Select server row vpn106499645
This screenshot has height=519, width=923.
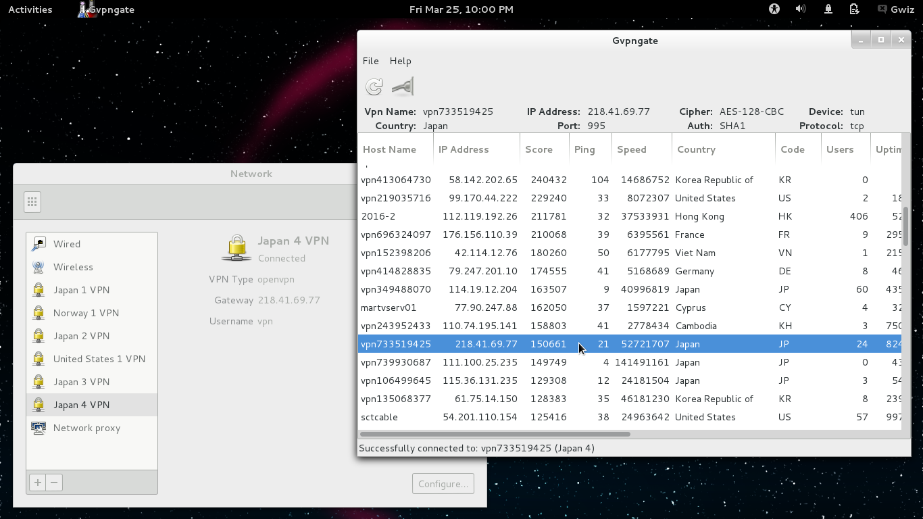[630, 380]
